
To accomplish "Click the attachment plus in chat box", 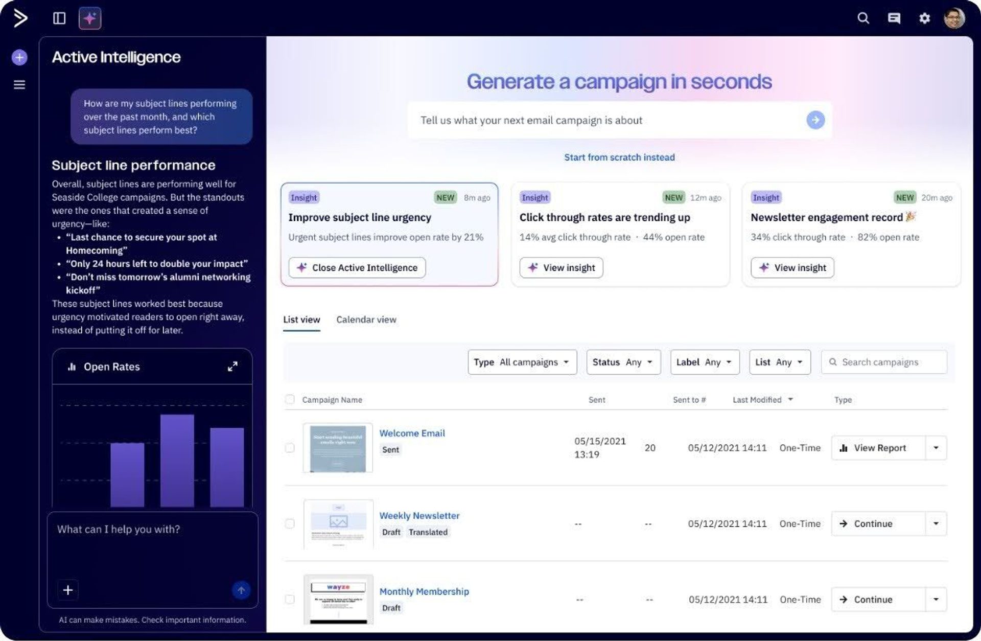I will click(x=68, y=590).
